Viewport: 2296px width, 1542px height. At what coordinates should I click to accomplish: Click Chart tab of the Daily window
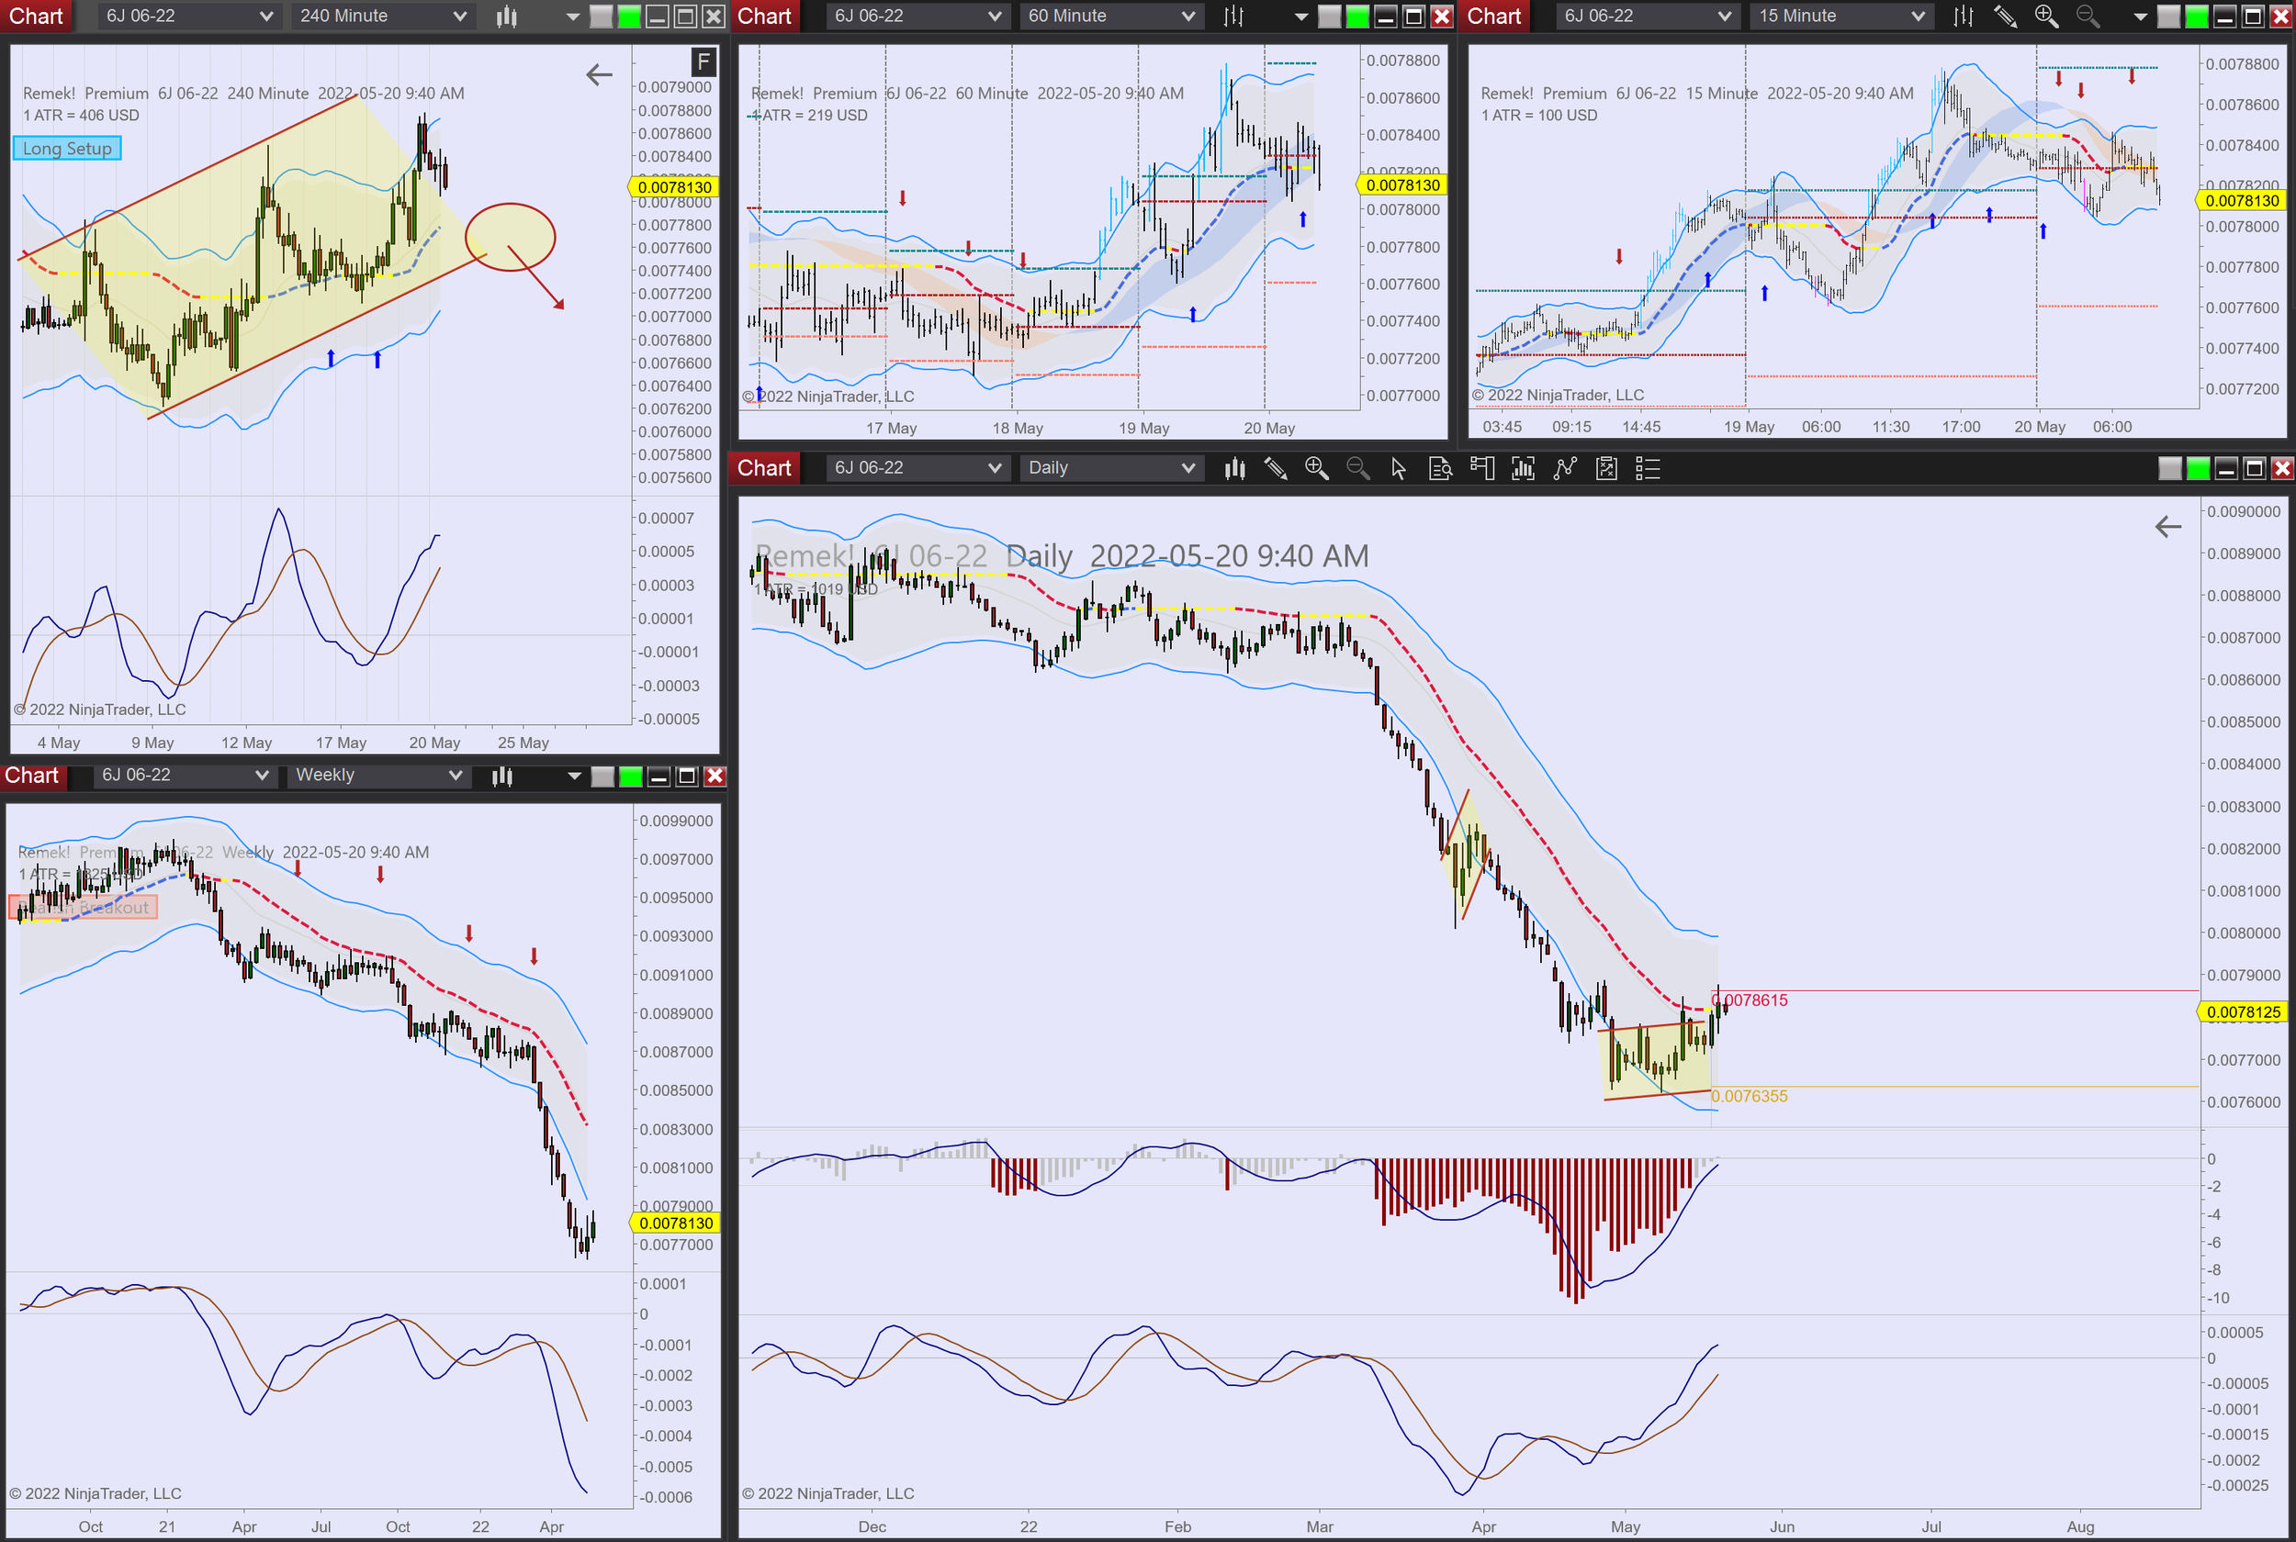coord(764,469)
